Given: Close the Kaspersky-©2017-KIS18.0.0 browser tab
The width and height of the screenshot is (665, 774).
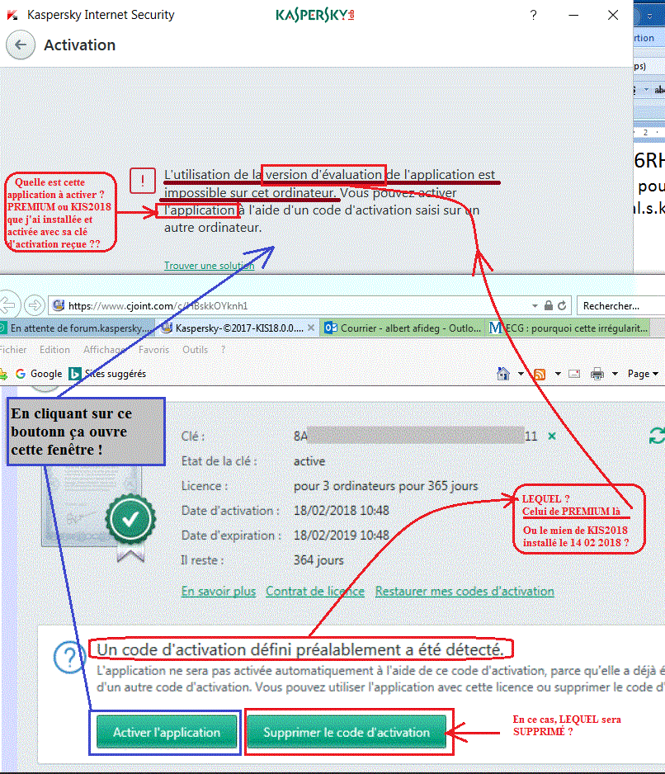Looking at the screenshot, I should click(311, 328).
